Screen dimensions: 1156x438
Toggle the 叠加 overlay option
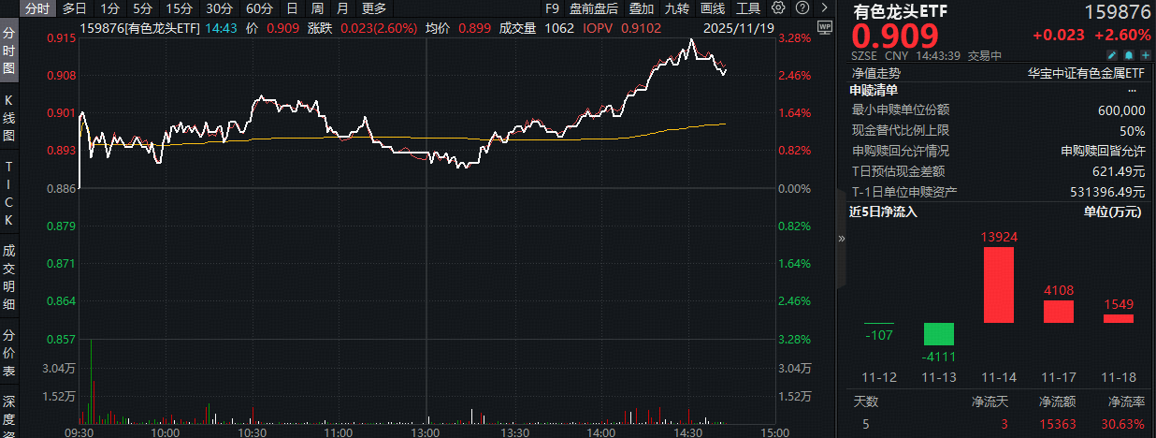click(x=641, y=8)
